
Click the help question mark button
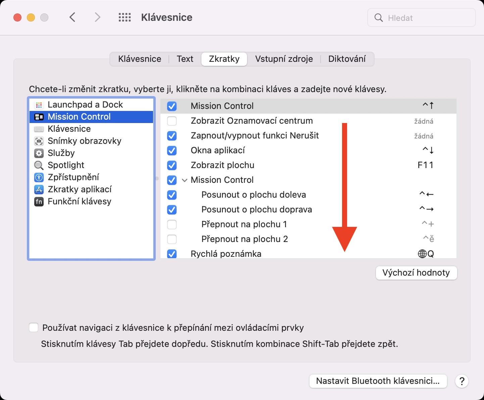462,381
